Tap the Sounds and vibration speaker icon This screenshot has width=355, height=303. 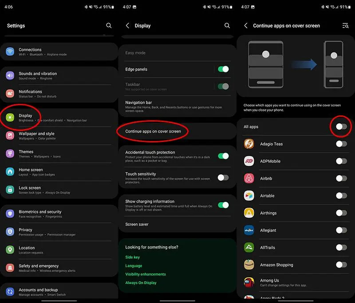[x=10, y=75]
